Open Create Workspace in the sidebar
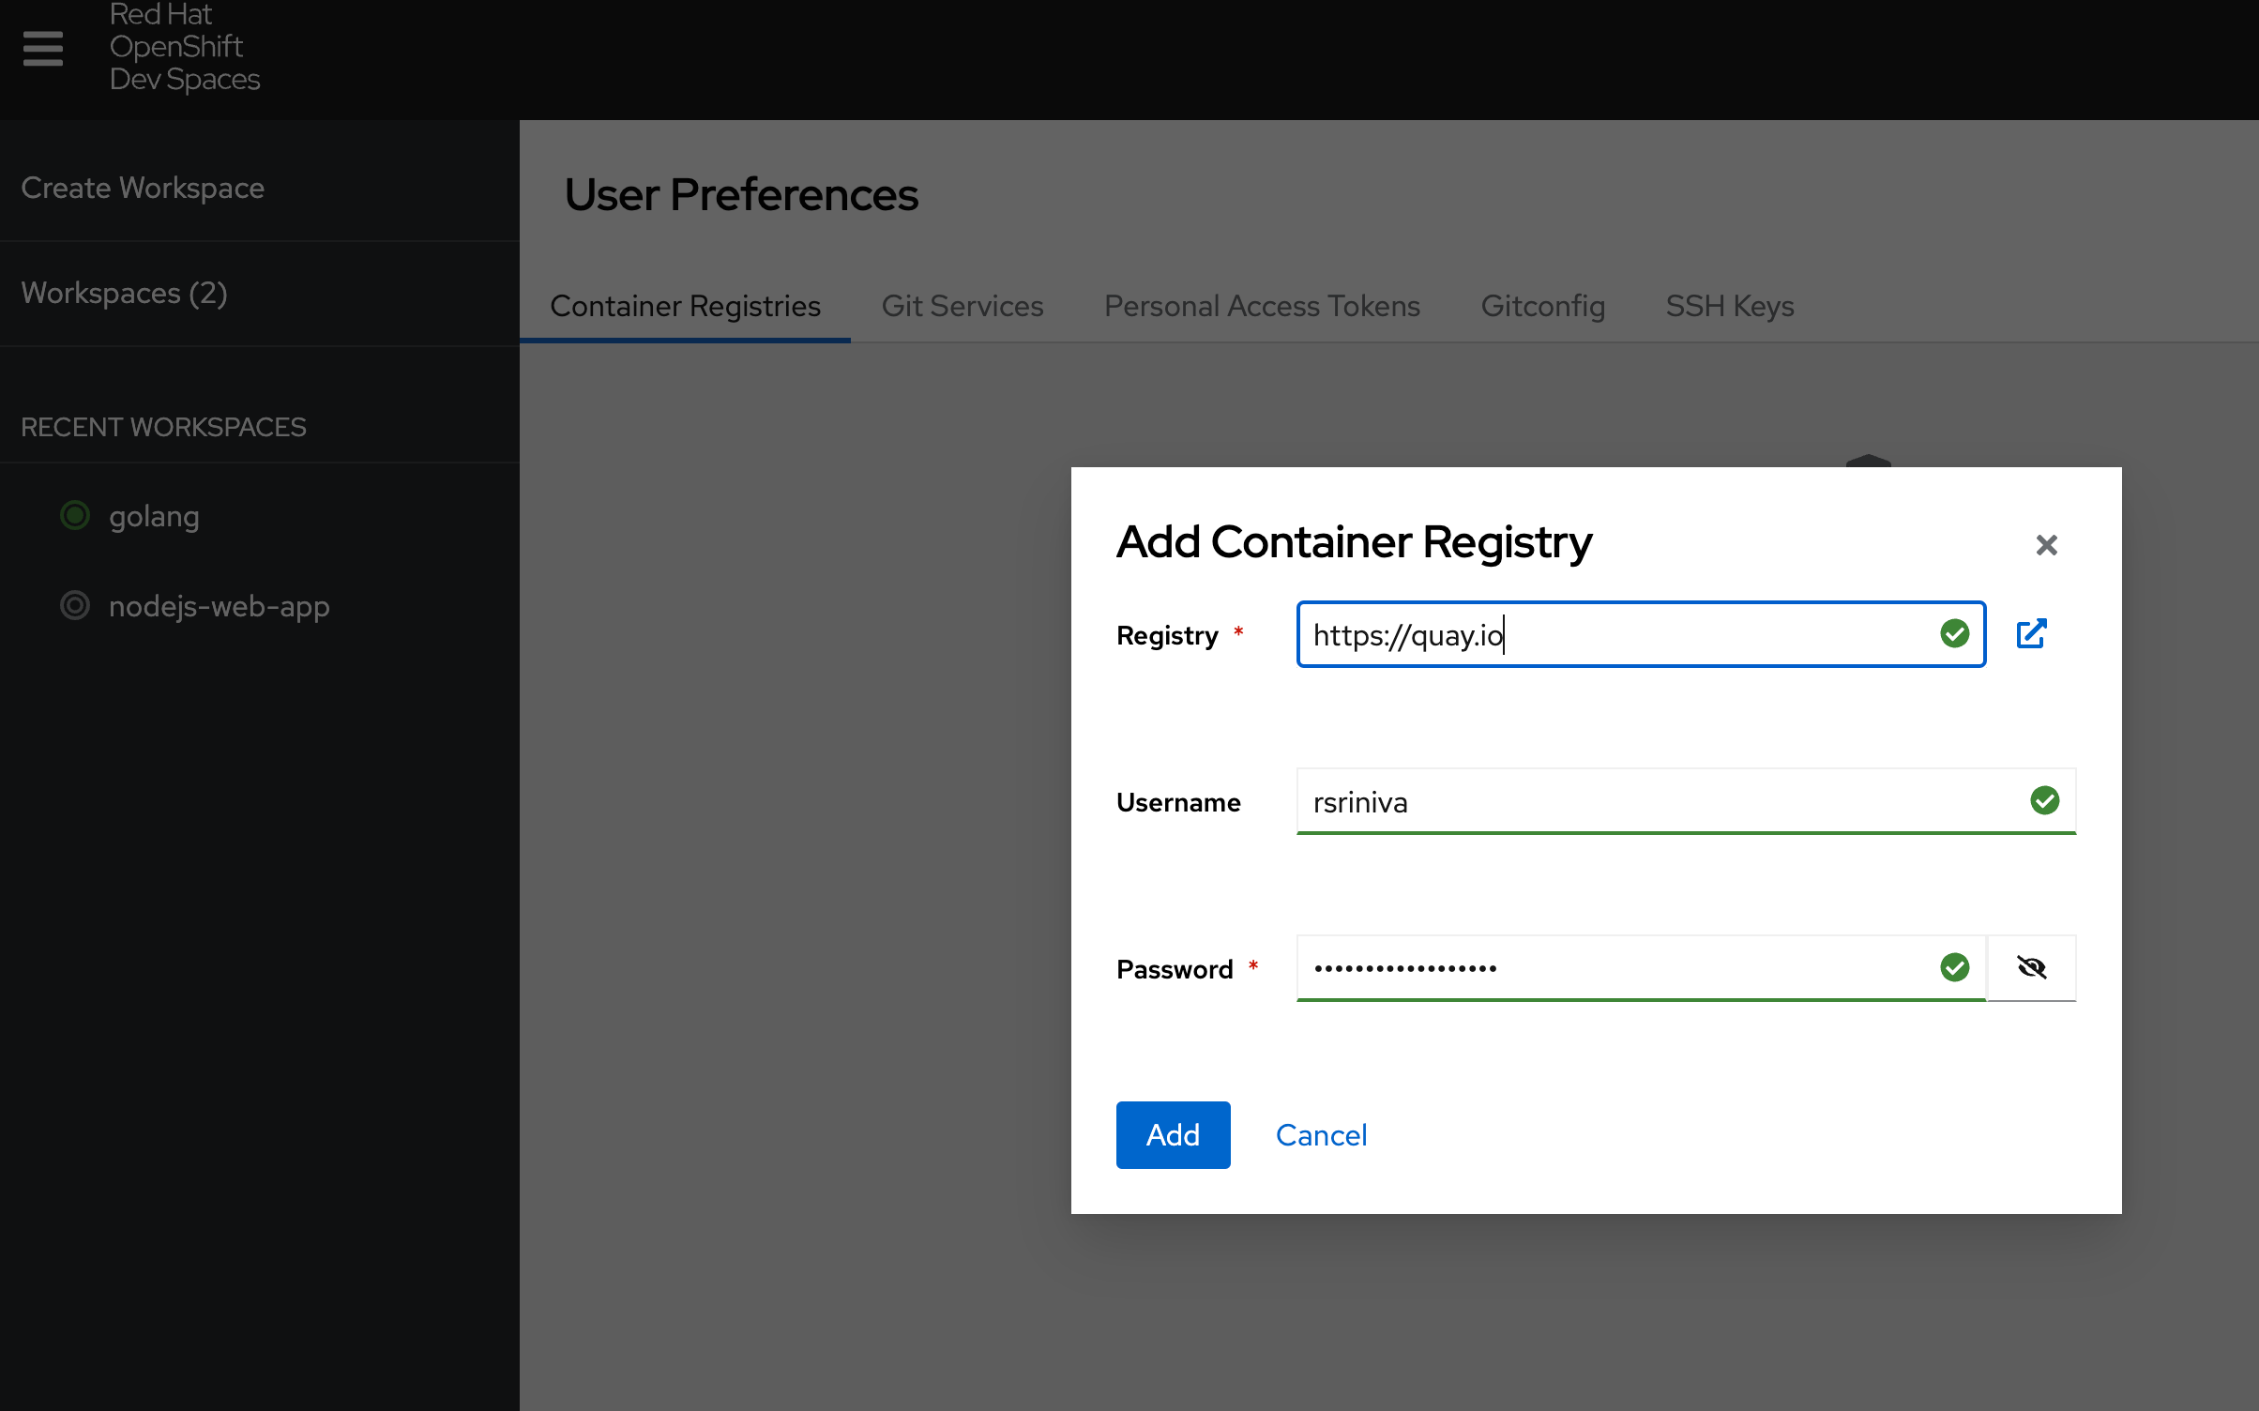The width and height of the screenshot is (2259, 1411). click(143, 188)
